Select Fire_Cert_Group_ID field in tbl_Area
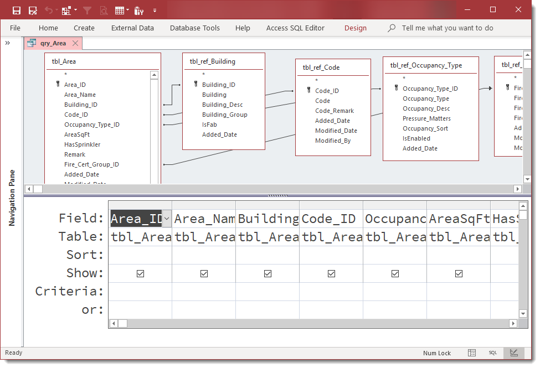The width and height of the screenshot is (540, 368). coord(91,164)
